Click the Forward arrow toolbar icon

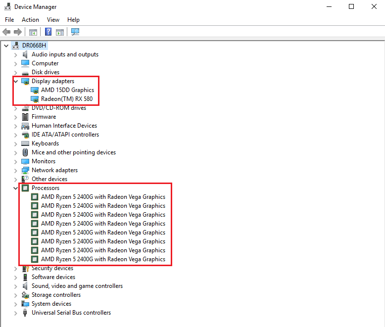point(18,32)
